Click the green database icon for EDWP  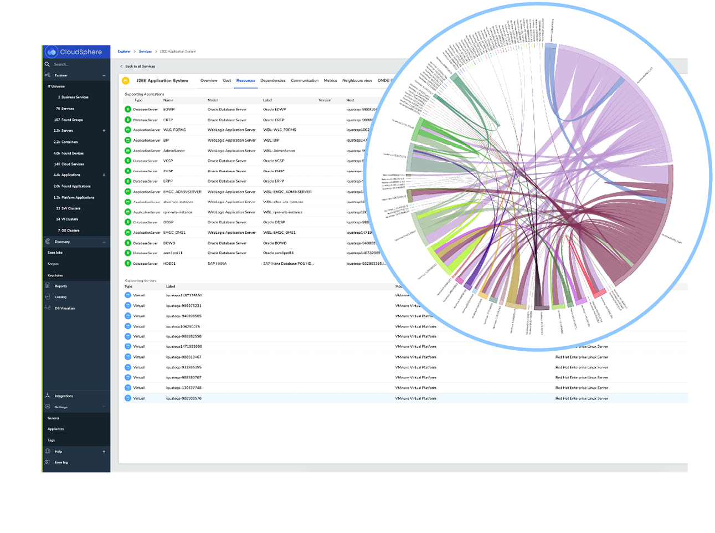click(128, 110)
